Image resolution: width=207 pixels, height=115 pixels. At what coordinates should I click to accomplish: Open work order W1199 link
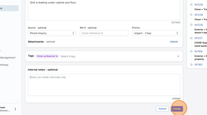click(x=199, y=51)
